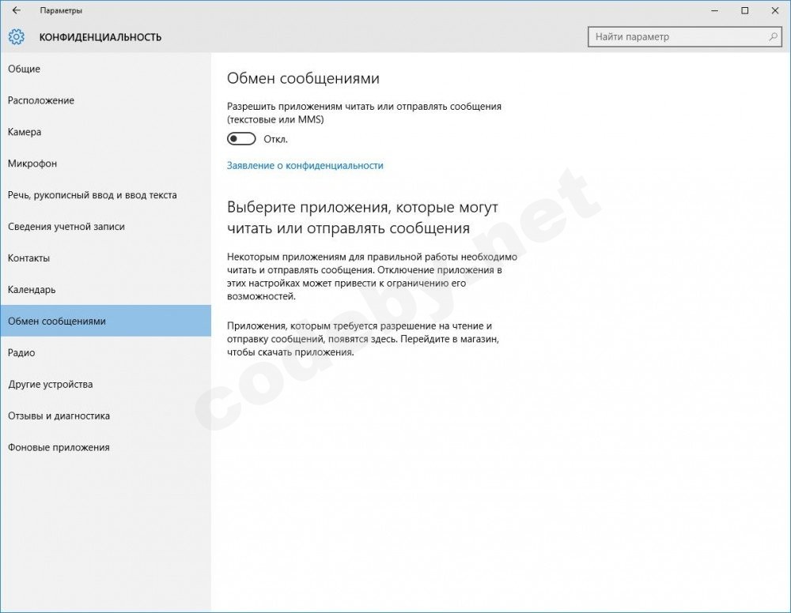Open 'Сведения учетной записи'

tap(105, 227)
